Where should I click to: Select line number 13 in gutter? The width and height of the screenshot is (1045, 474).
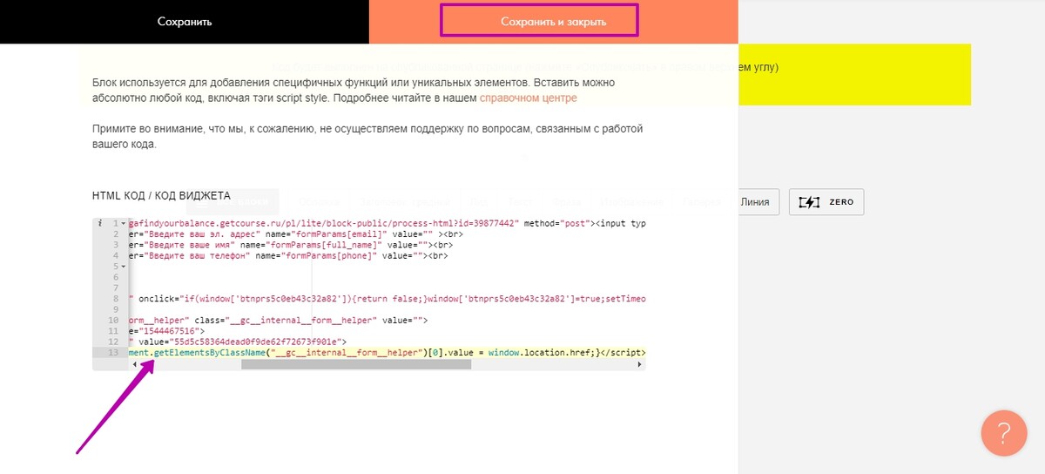pyautogui.click(x=114, y=352)
